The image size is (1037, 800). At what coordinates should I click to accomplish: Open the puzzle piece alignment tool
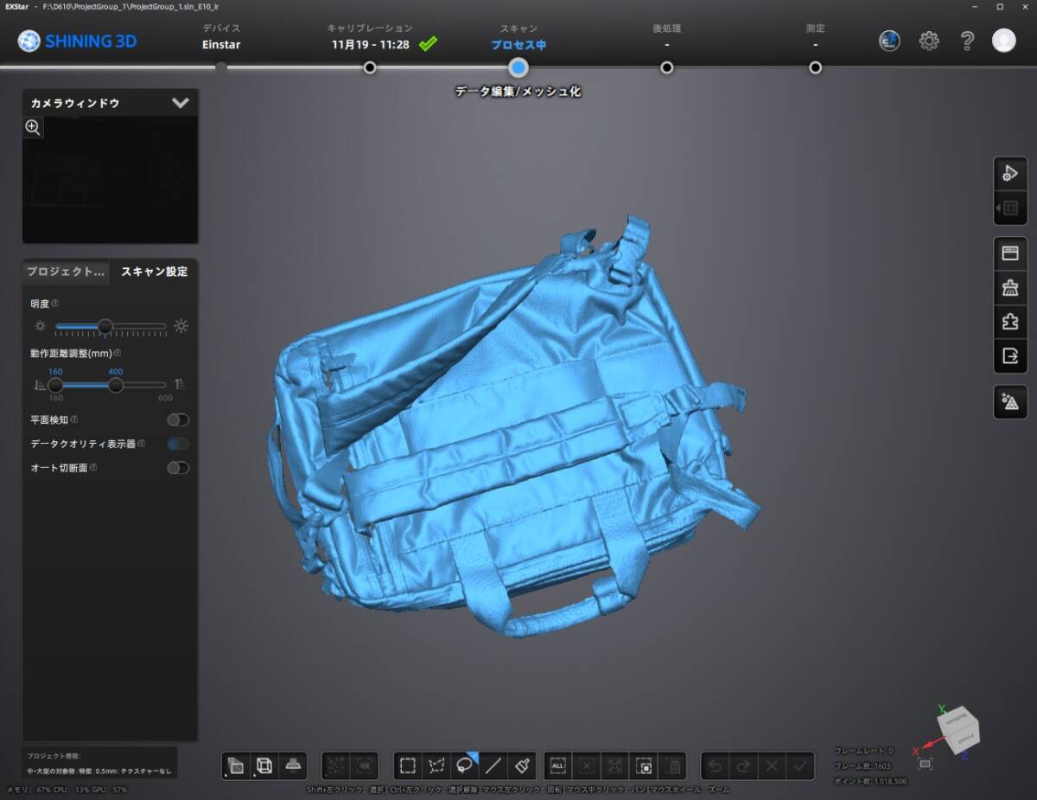click(1009, 322)
